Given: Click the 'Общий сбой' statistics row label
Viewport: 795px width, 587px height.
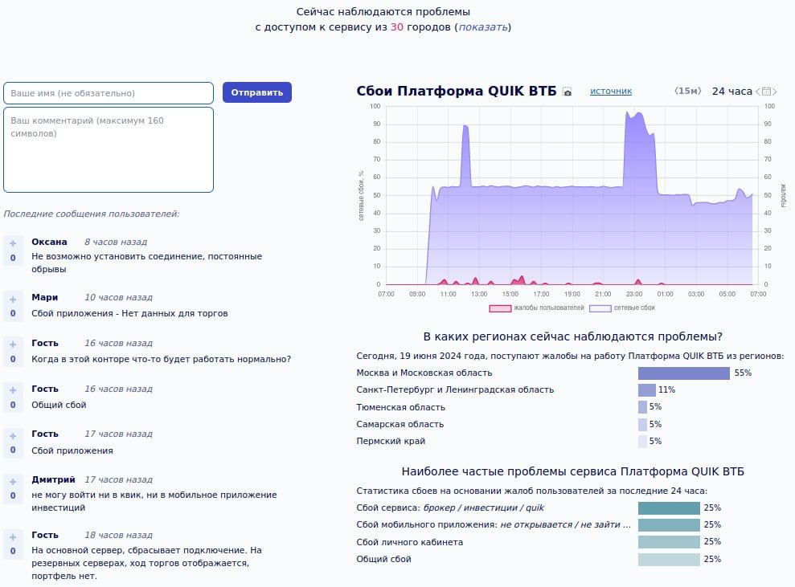Looking at the screenshot, I should 383,559.
